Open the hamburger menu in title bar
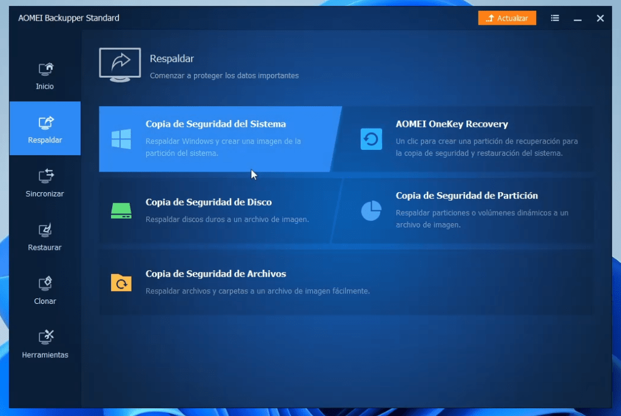This screenshot has width=621, height=416. [555, 18]
